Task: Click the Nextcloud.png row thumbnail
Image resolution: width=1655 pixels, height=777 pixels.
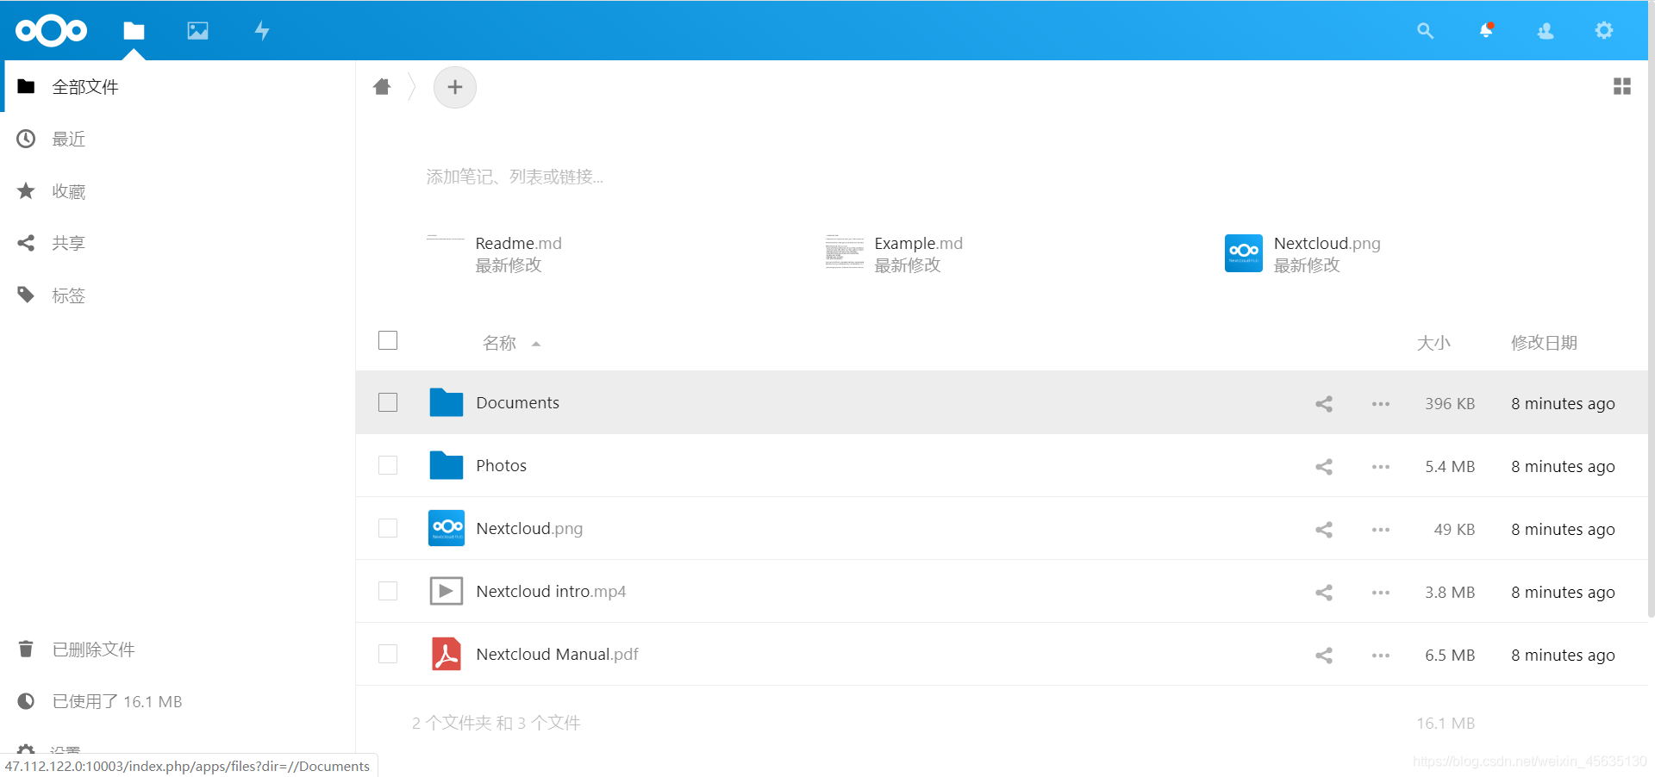Action: [x=447, y=528]
